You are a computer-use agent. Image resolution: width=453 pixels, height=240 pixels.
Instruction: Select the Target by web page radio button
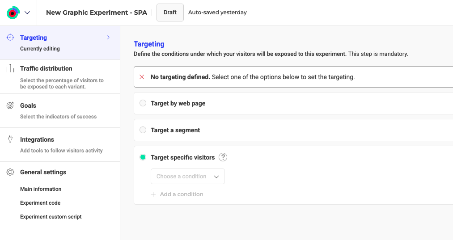[143, 103]
